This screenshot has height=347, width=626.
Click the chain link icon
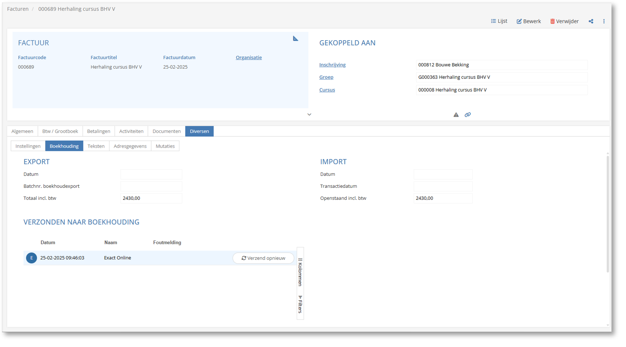point(468,115)
